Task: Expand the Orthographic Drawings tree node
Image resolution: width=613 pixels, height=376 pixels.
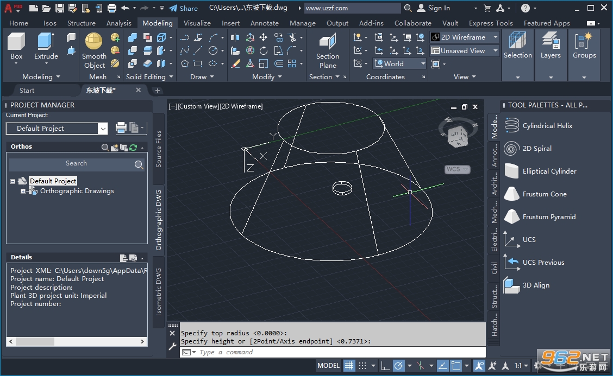Action: tap(23, 191)
